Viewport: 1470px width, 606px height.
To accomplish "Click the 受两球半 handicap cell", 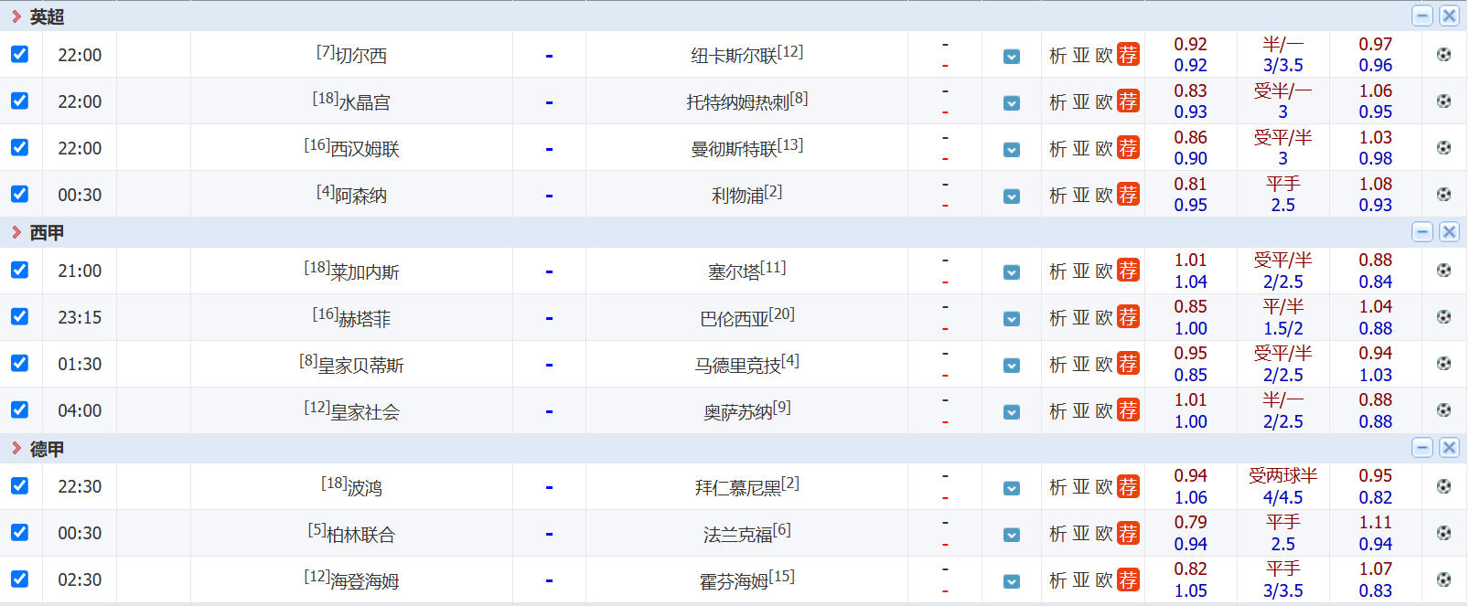I will (1282, 475).
